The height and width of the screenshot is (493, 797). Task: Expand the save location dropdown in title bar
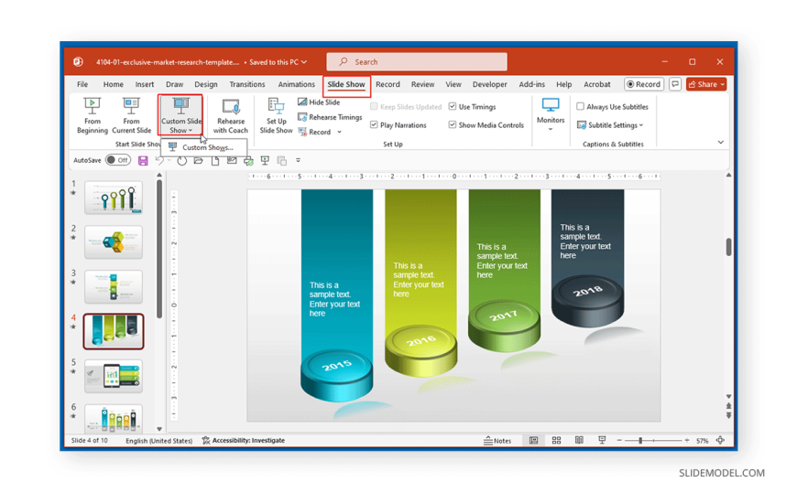[304, 62]
